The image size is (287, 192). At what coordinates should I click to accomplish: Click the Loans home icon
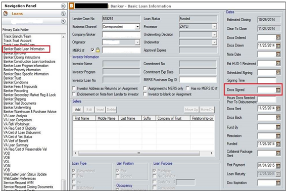(6, 13)
